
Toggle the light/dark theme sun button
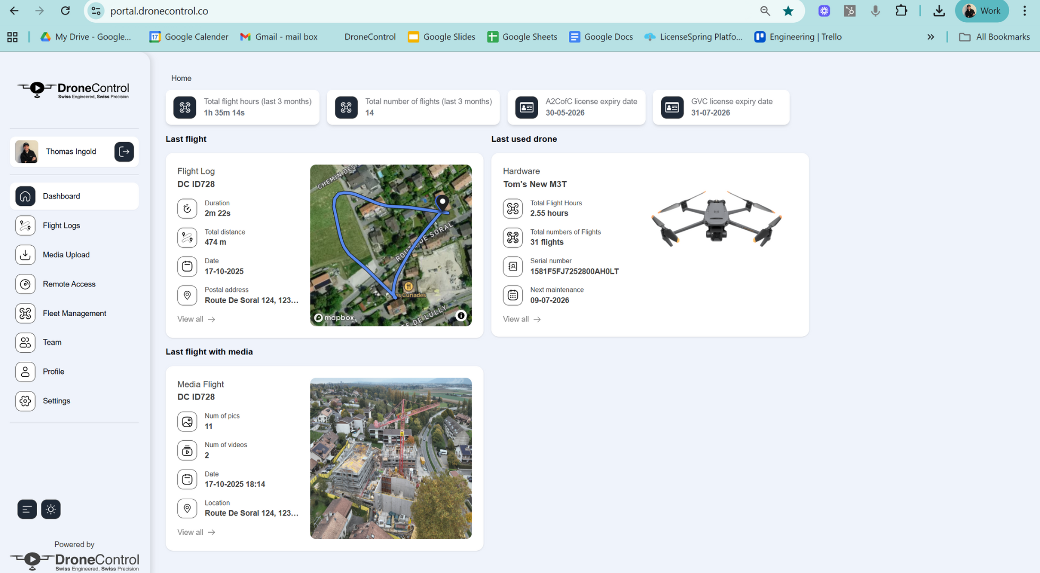click(x=51, y=509)
